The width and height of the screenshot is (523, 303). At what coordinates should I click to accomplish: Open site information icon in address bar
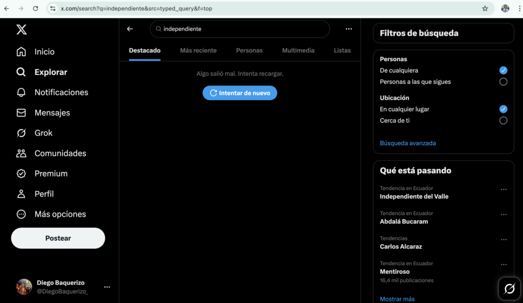tap(53, 9)
